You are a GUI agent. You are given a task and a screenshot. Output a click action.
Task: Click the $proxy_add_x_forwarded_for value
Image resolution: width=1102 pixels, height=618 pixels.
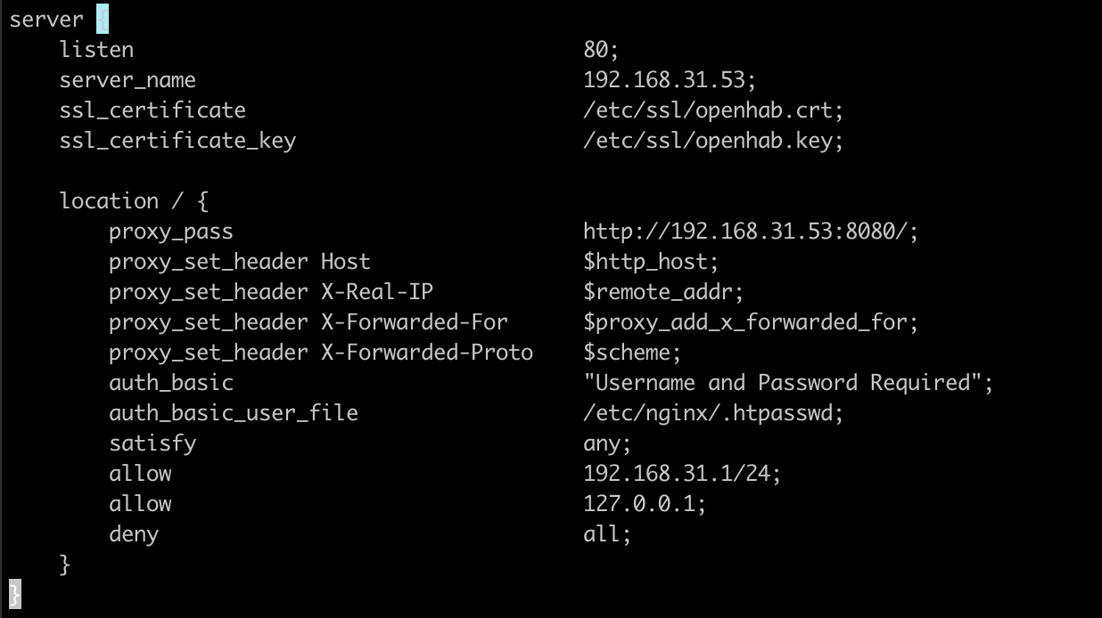tap(750, 322)
